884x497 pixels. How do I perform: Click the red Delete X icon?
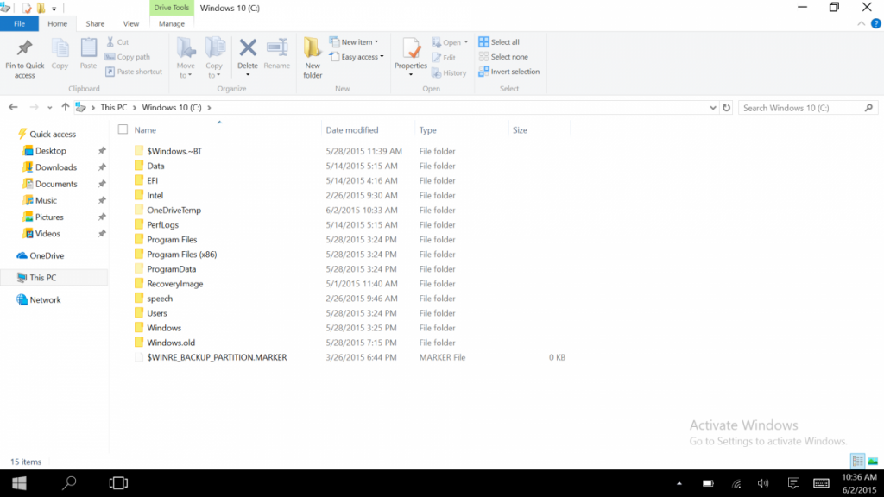point(248,48)
